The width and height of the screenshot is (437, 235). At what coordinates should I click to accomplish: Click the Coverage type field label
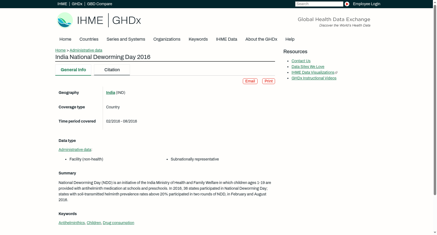coord(72,107)
